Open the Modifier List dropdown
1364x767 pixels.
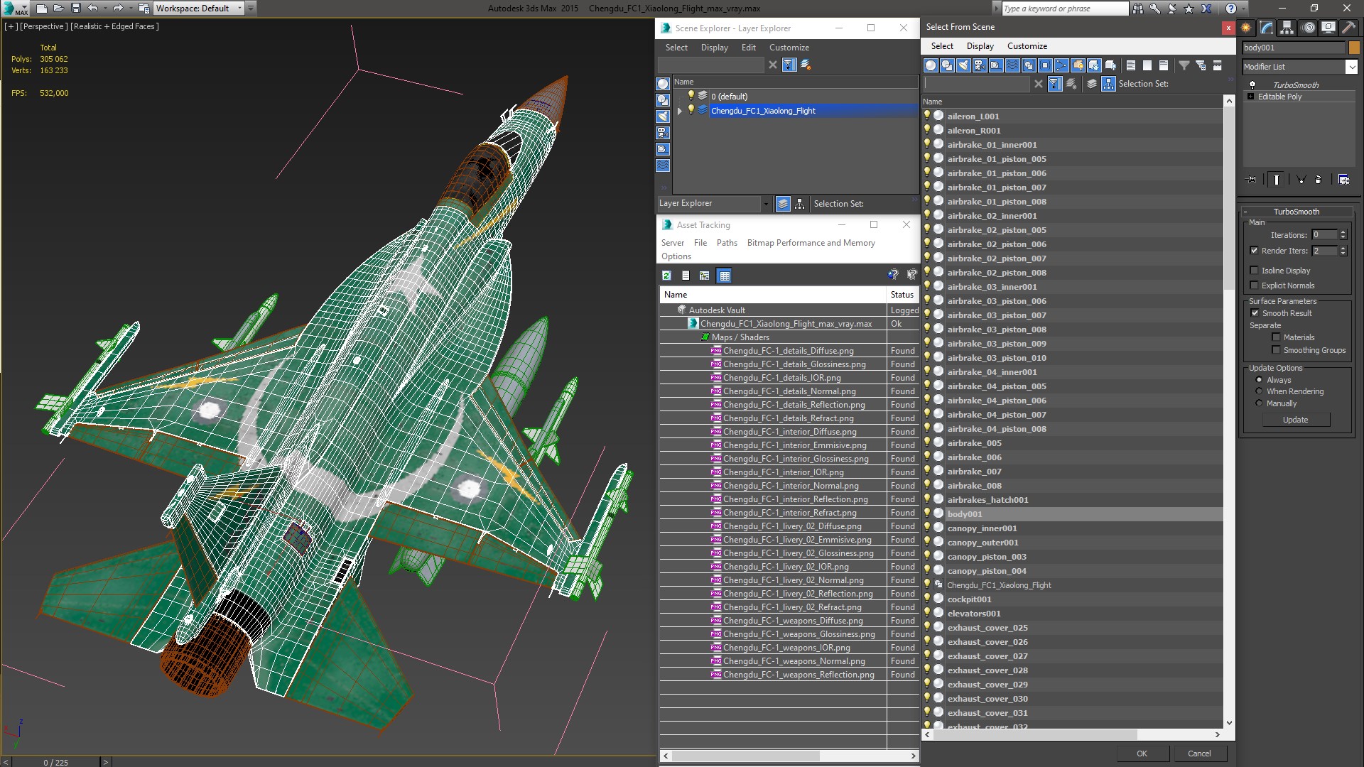(1351, 67)
